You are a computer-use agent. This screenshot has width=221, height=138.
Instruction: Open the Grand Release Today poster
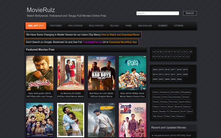70,120
